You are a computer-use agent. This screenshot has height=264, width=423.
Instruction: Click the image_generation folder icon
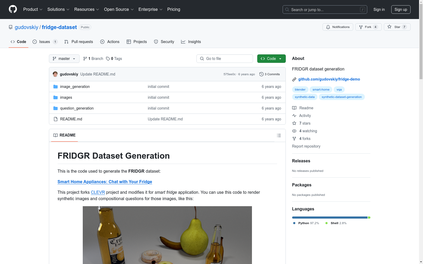[x=56, y=87]
